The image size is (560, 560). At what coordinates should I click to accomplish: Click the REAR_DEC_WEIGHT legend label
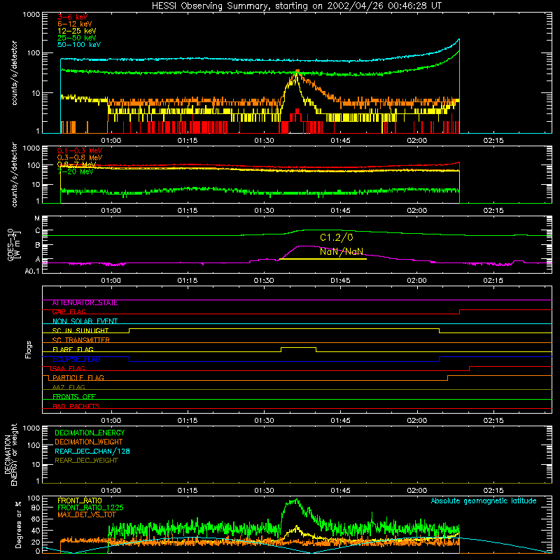tap(86, 461)
